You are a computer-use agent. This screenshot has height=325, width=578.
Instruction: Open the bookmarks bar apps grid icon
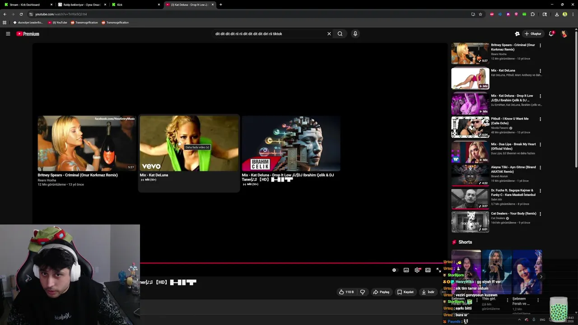pos(5,23)
